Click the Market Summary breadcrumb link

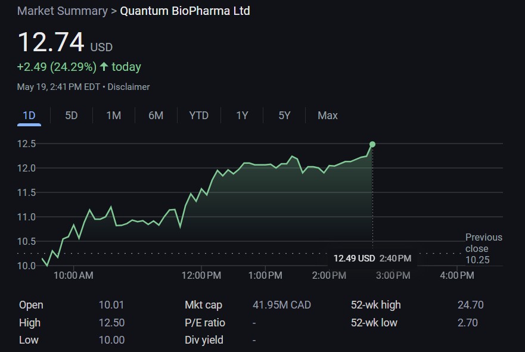[x=63, y=11]
